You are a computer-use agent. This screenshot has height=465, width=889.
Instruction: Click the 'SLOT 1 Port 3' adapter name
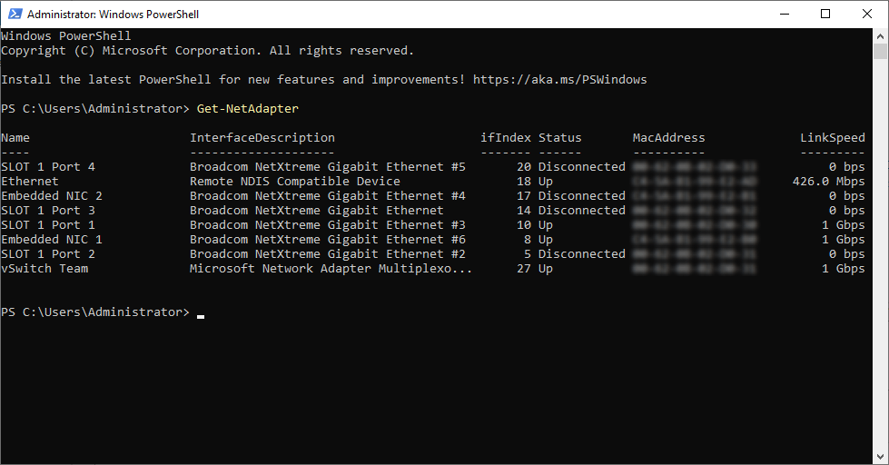(x=48, y=211)
